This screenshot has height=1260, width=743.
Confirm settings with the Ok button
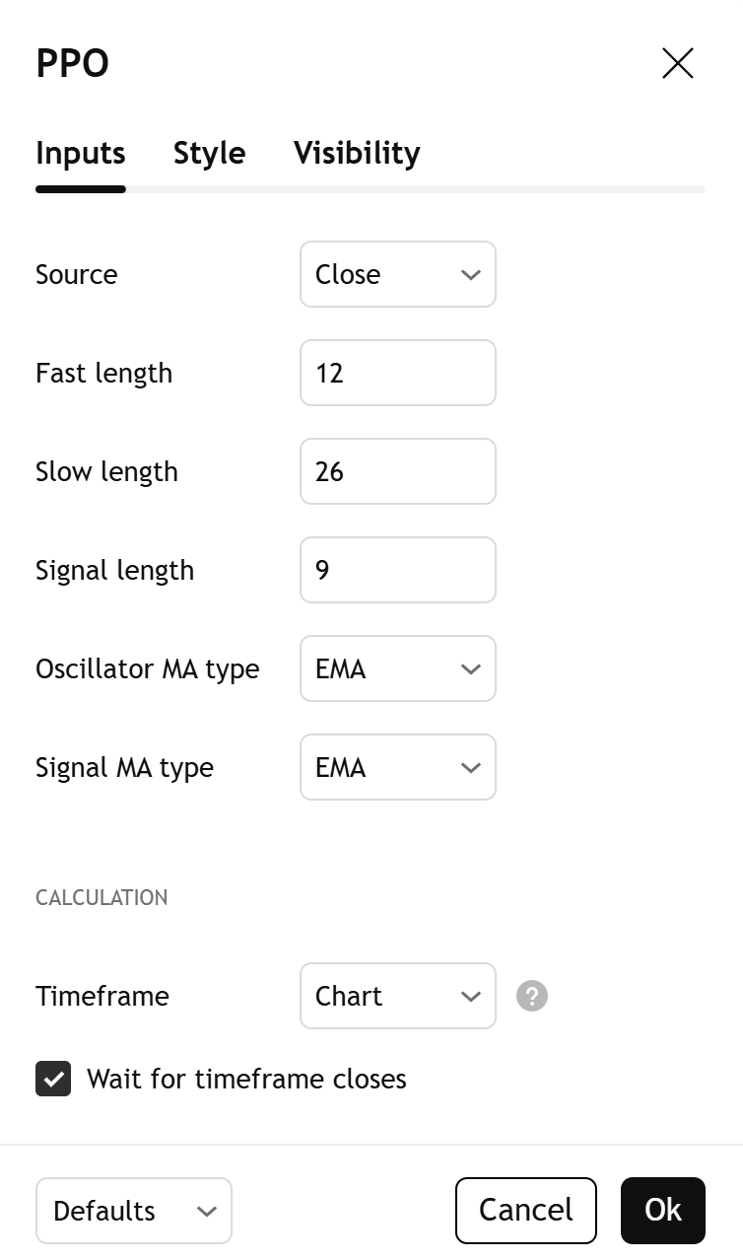tap(662, 1211)
